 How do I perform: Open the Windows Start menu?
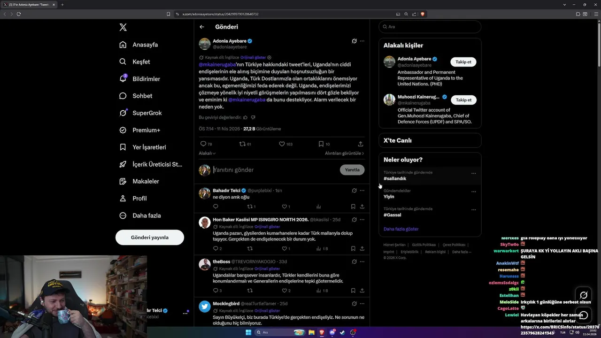coord(248,332)
